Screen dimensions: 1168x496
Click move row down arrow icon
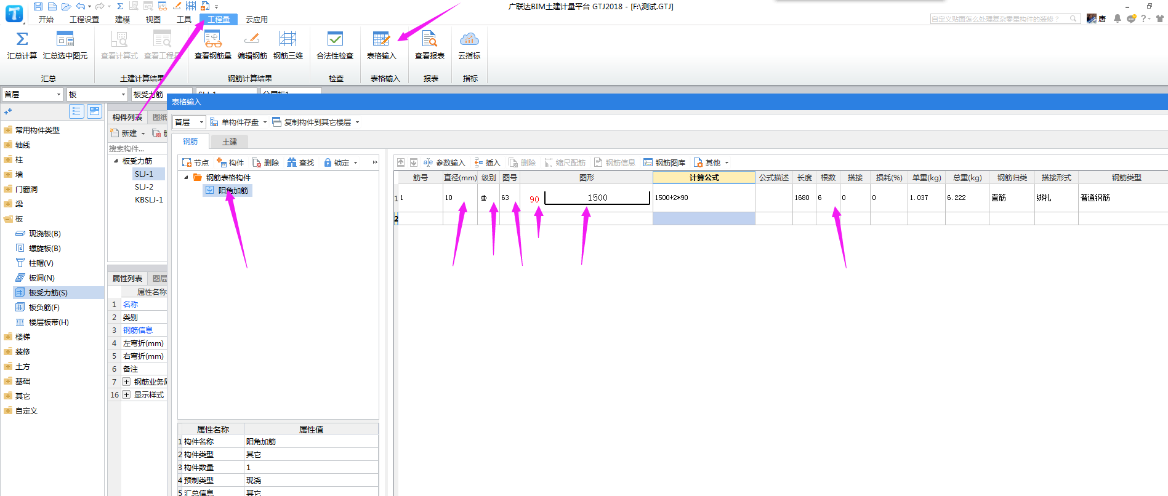414,162
